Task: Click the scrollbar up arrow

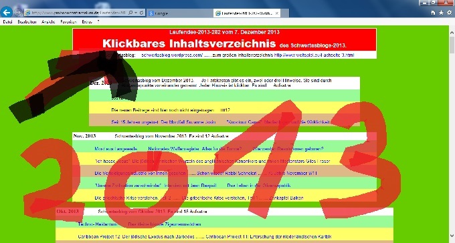Action: click(x=452, y=33)
